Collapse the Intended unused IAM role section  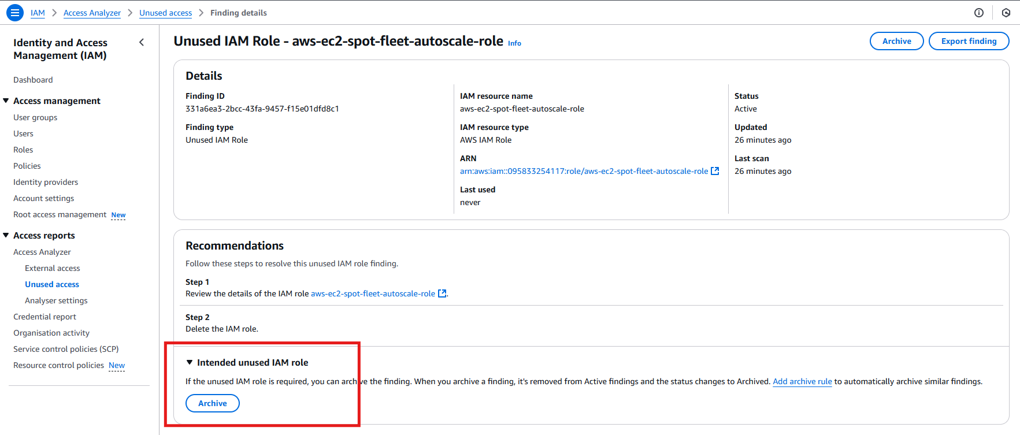click(189, 362)
